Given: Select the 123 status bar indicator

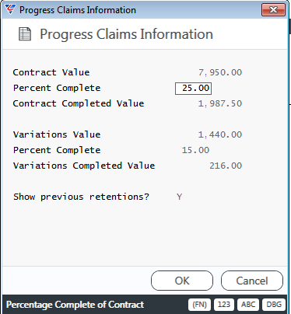Looking at the screenshot, I should pos(224,305).
